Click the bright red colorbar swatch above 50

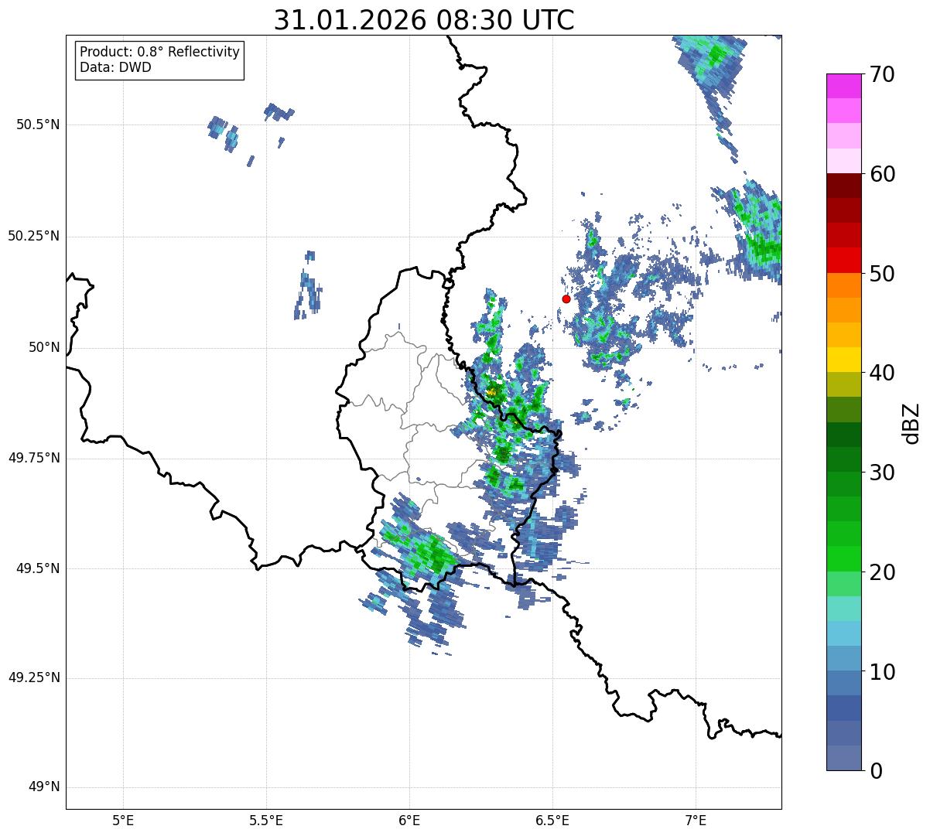click(x=844, y=261)
